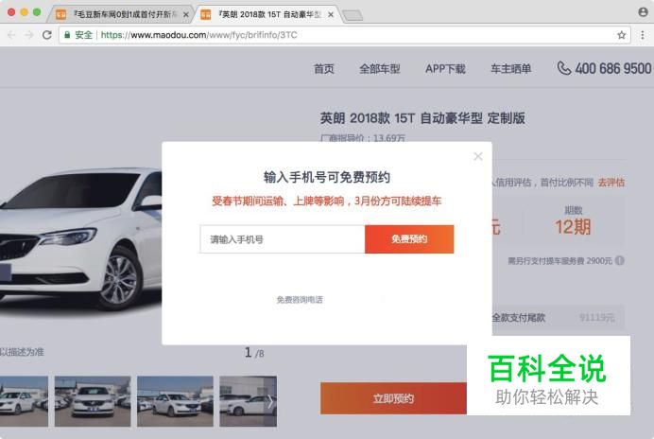This screenshot has width=654, height=439.
Task: Click the 去评估 link
Action: coord(611,183)
